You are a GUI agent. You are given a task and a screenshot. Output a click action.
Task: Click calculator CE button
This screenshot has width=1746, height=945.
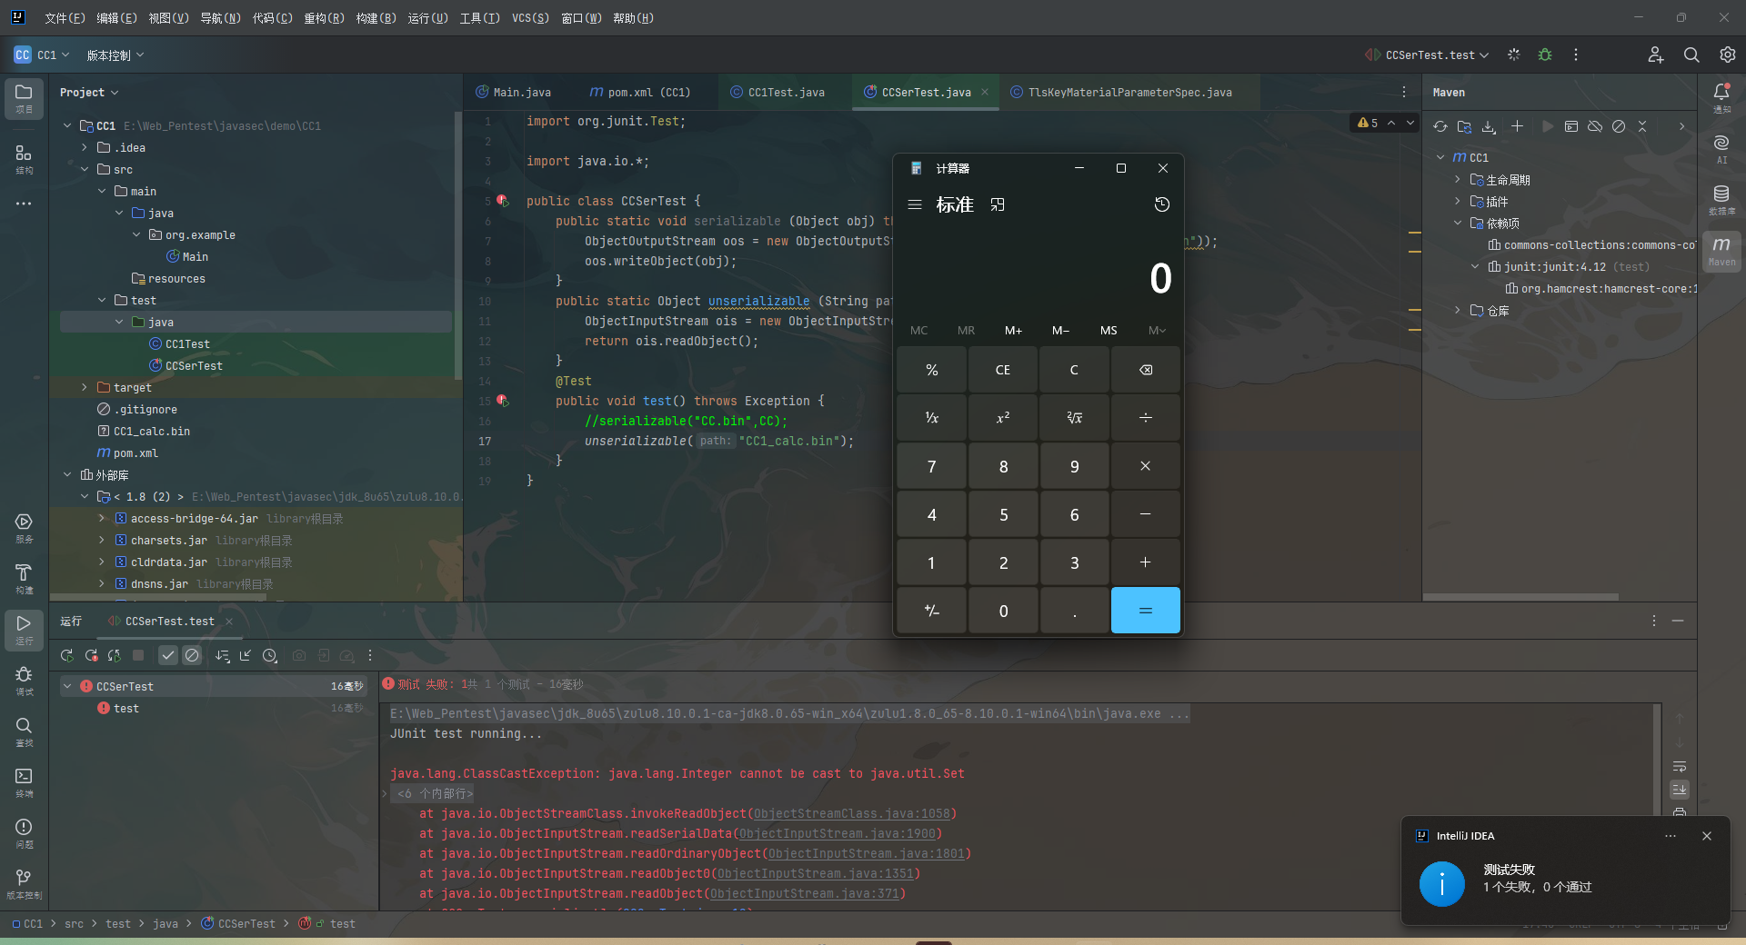[x=1003, y=370]
